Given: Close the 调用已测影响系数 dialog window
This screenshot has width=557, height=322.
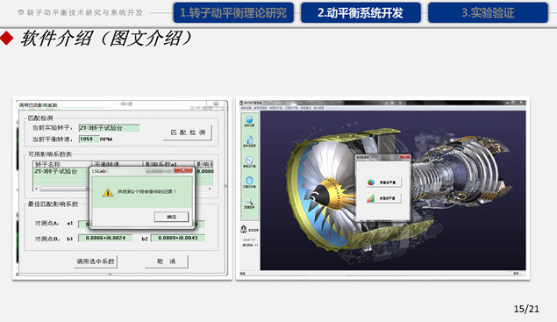Looking at the screenshot, I should (x=216, y=104).
